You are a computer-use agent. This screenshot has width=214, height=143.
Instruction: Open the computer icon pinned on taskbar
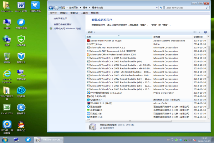coord(16,140)
